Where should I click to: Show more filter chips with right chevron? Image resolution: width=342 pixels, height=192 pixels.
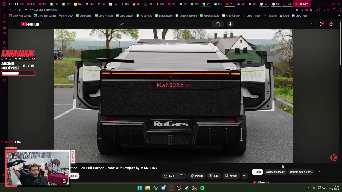(x=319, y=172)
